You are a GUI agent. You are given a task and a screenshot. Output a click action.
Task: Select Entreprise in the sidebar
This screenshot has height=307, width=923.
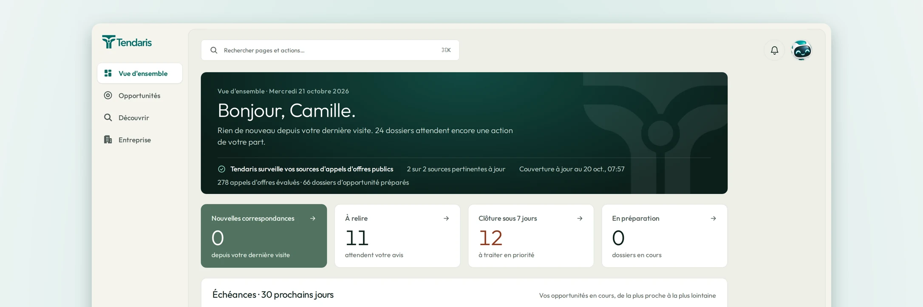point(140,140)
